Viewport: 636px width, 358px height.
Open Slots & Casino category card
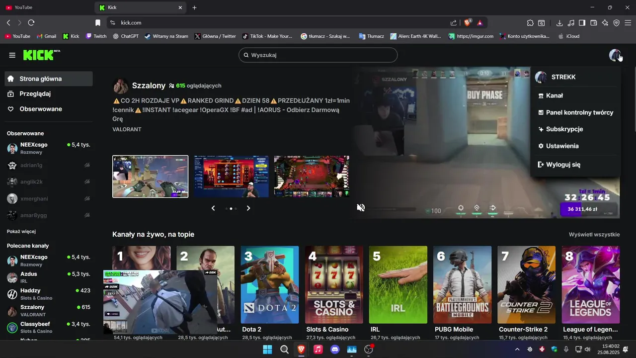[x=334, y=285]
